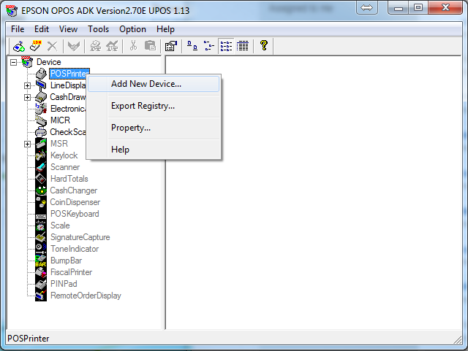Select the CoinDispenser tree item
This screenshot has width=468, height=351.
click(x=75, y=202)
